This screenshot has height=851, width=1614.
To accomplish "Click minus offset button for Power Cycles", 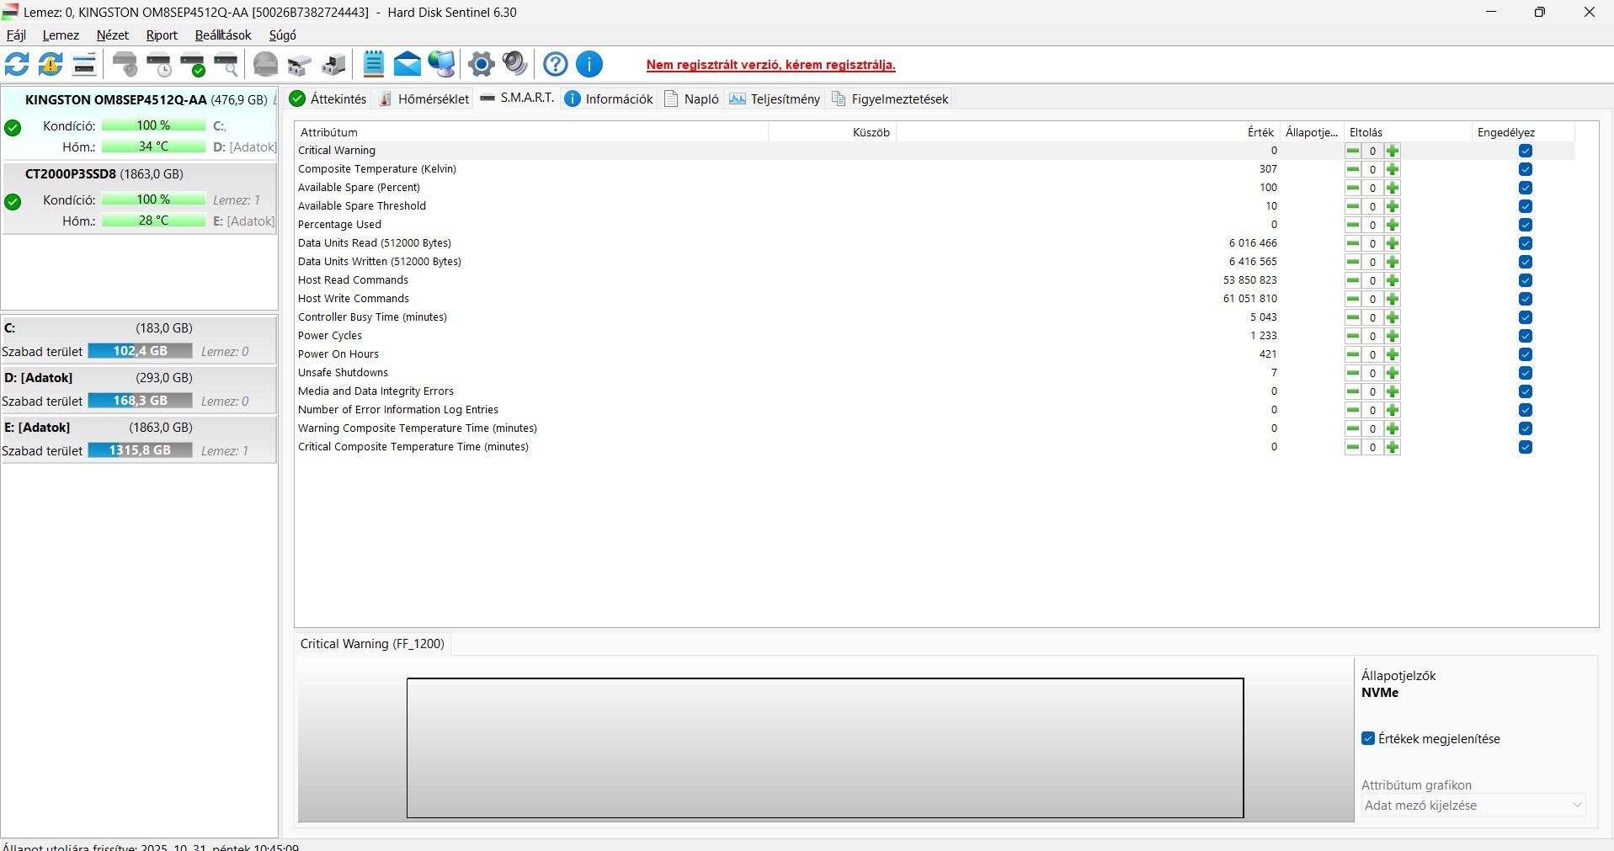I will (1353, 336).
